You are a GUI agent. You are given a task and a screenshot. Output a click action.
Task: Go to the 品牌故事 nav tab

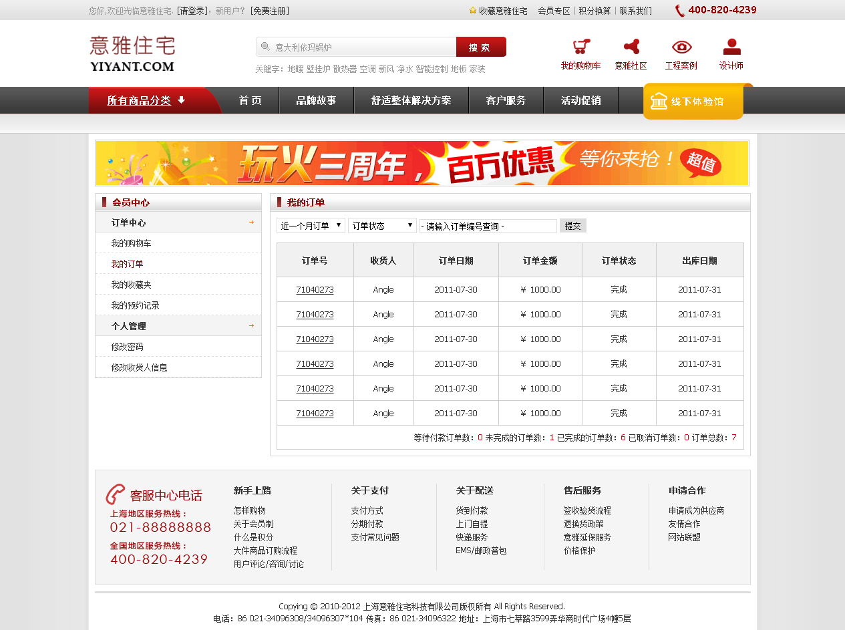pyautogui.click(x=316, y=100)
